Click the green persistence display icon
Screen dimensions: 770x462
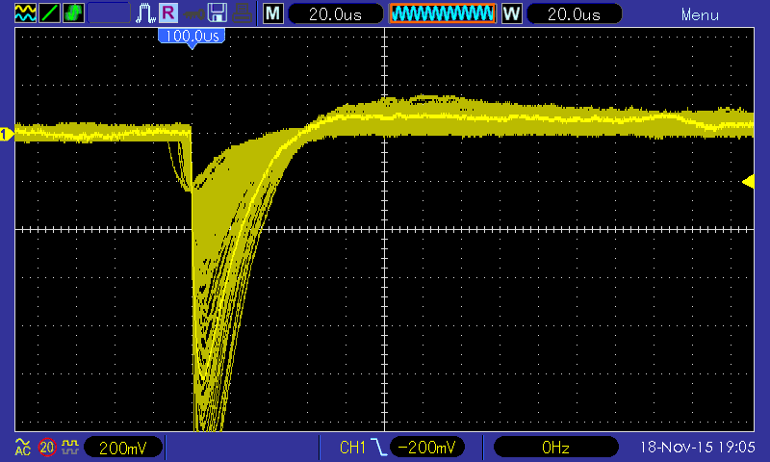(x=73, y=13)
